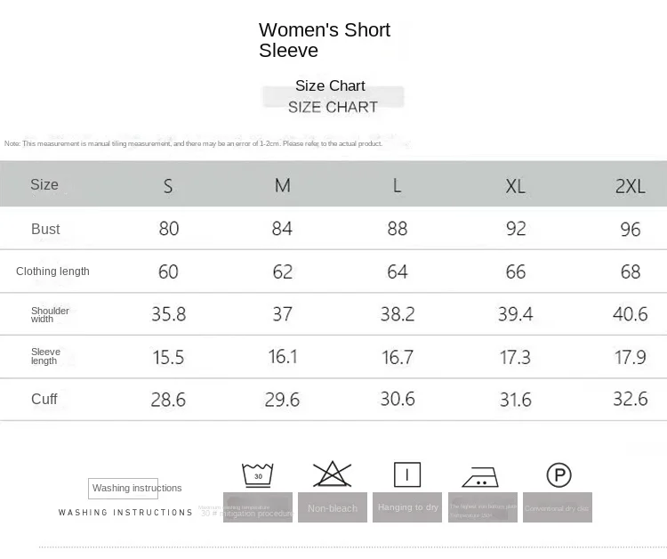The width and height of the screenshot is (667, 559).
Task: Select the Conventional dry clean label
Action: click(x=558, y=507)
